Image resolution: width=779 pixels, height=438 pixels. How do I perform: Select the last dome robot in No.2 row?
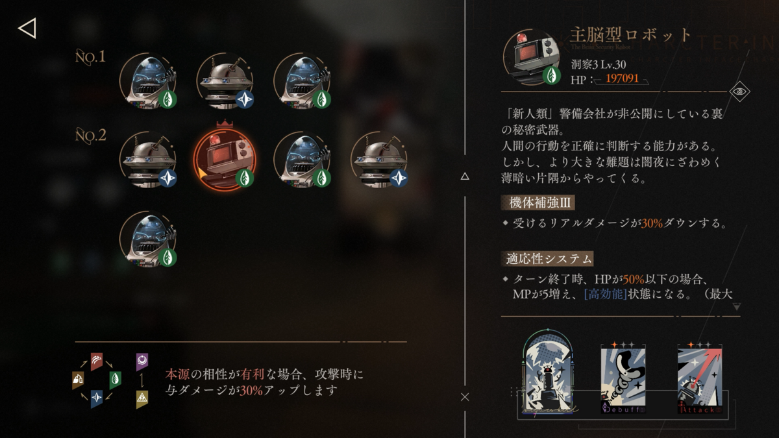(380, 160)
